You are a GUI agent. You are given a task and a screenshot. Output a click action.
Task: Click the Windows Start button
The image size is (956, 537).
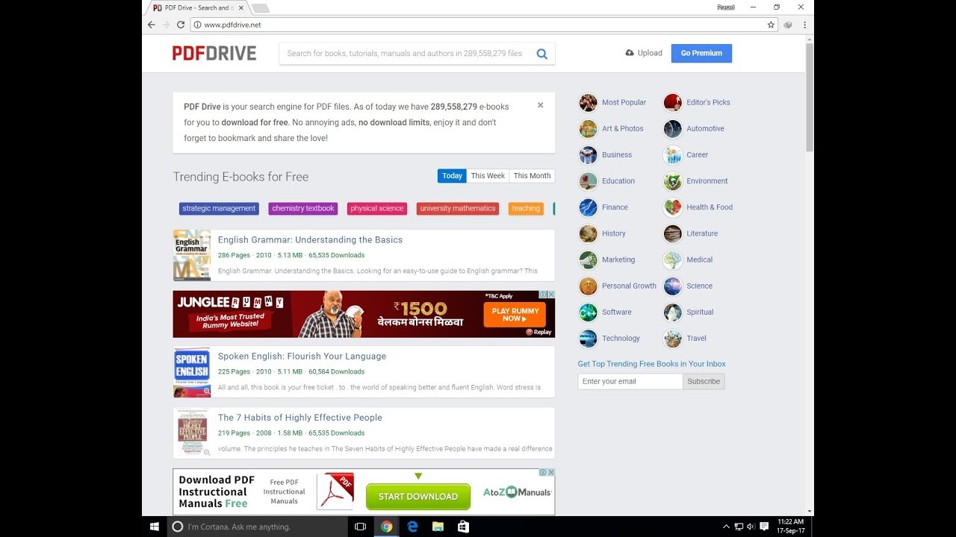click(155, 527)
